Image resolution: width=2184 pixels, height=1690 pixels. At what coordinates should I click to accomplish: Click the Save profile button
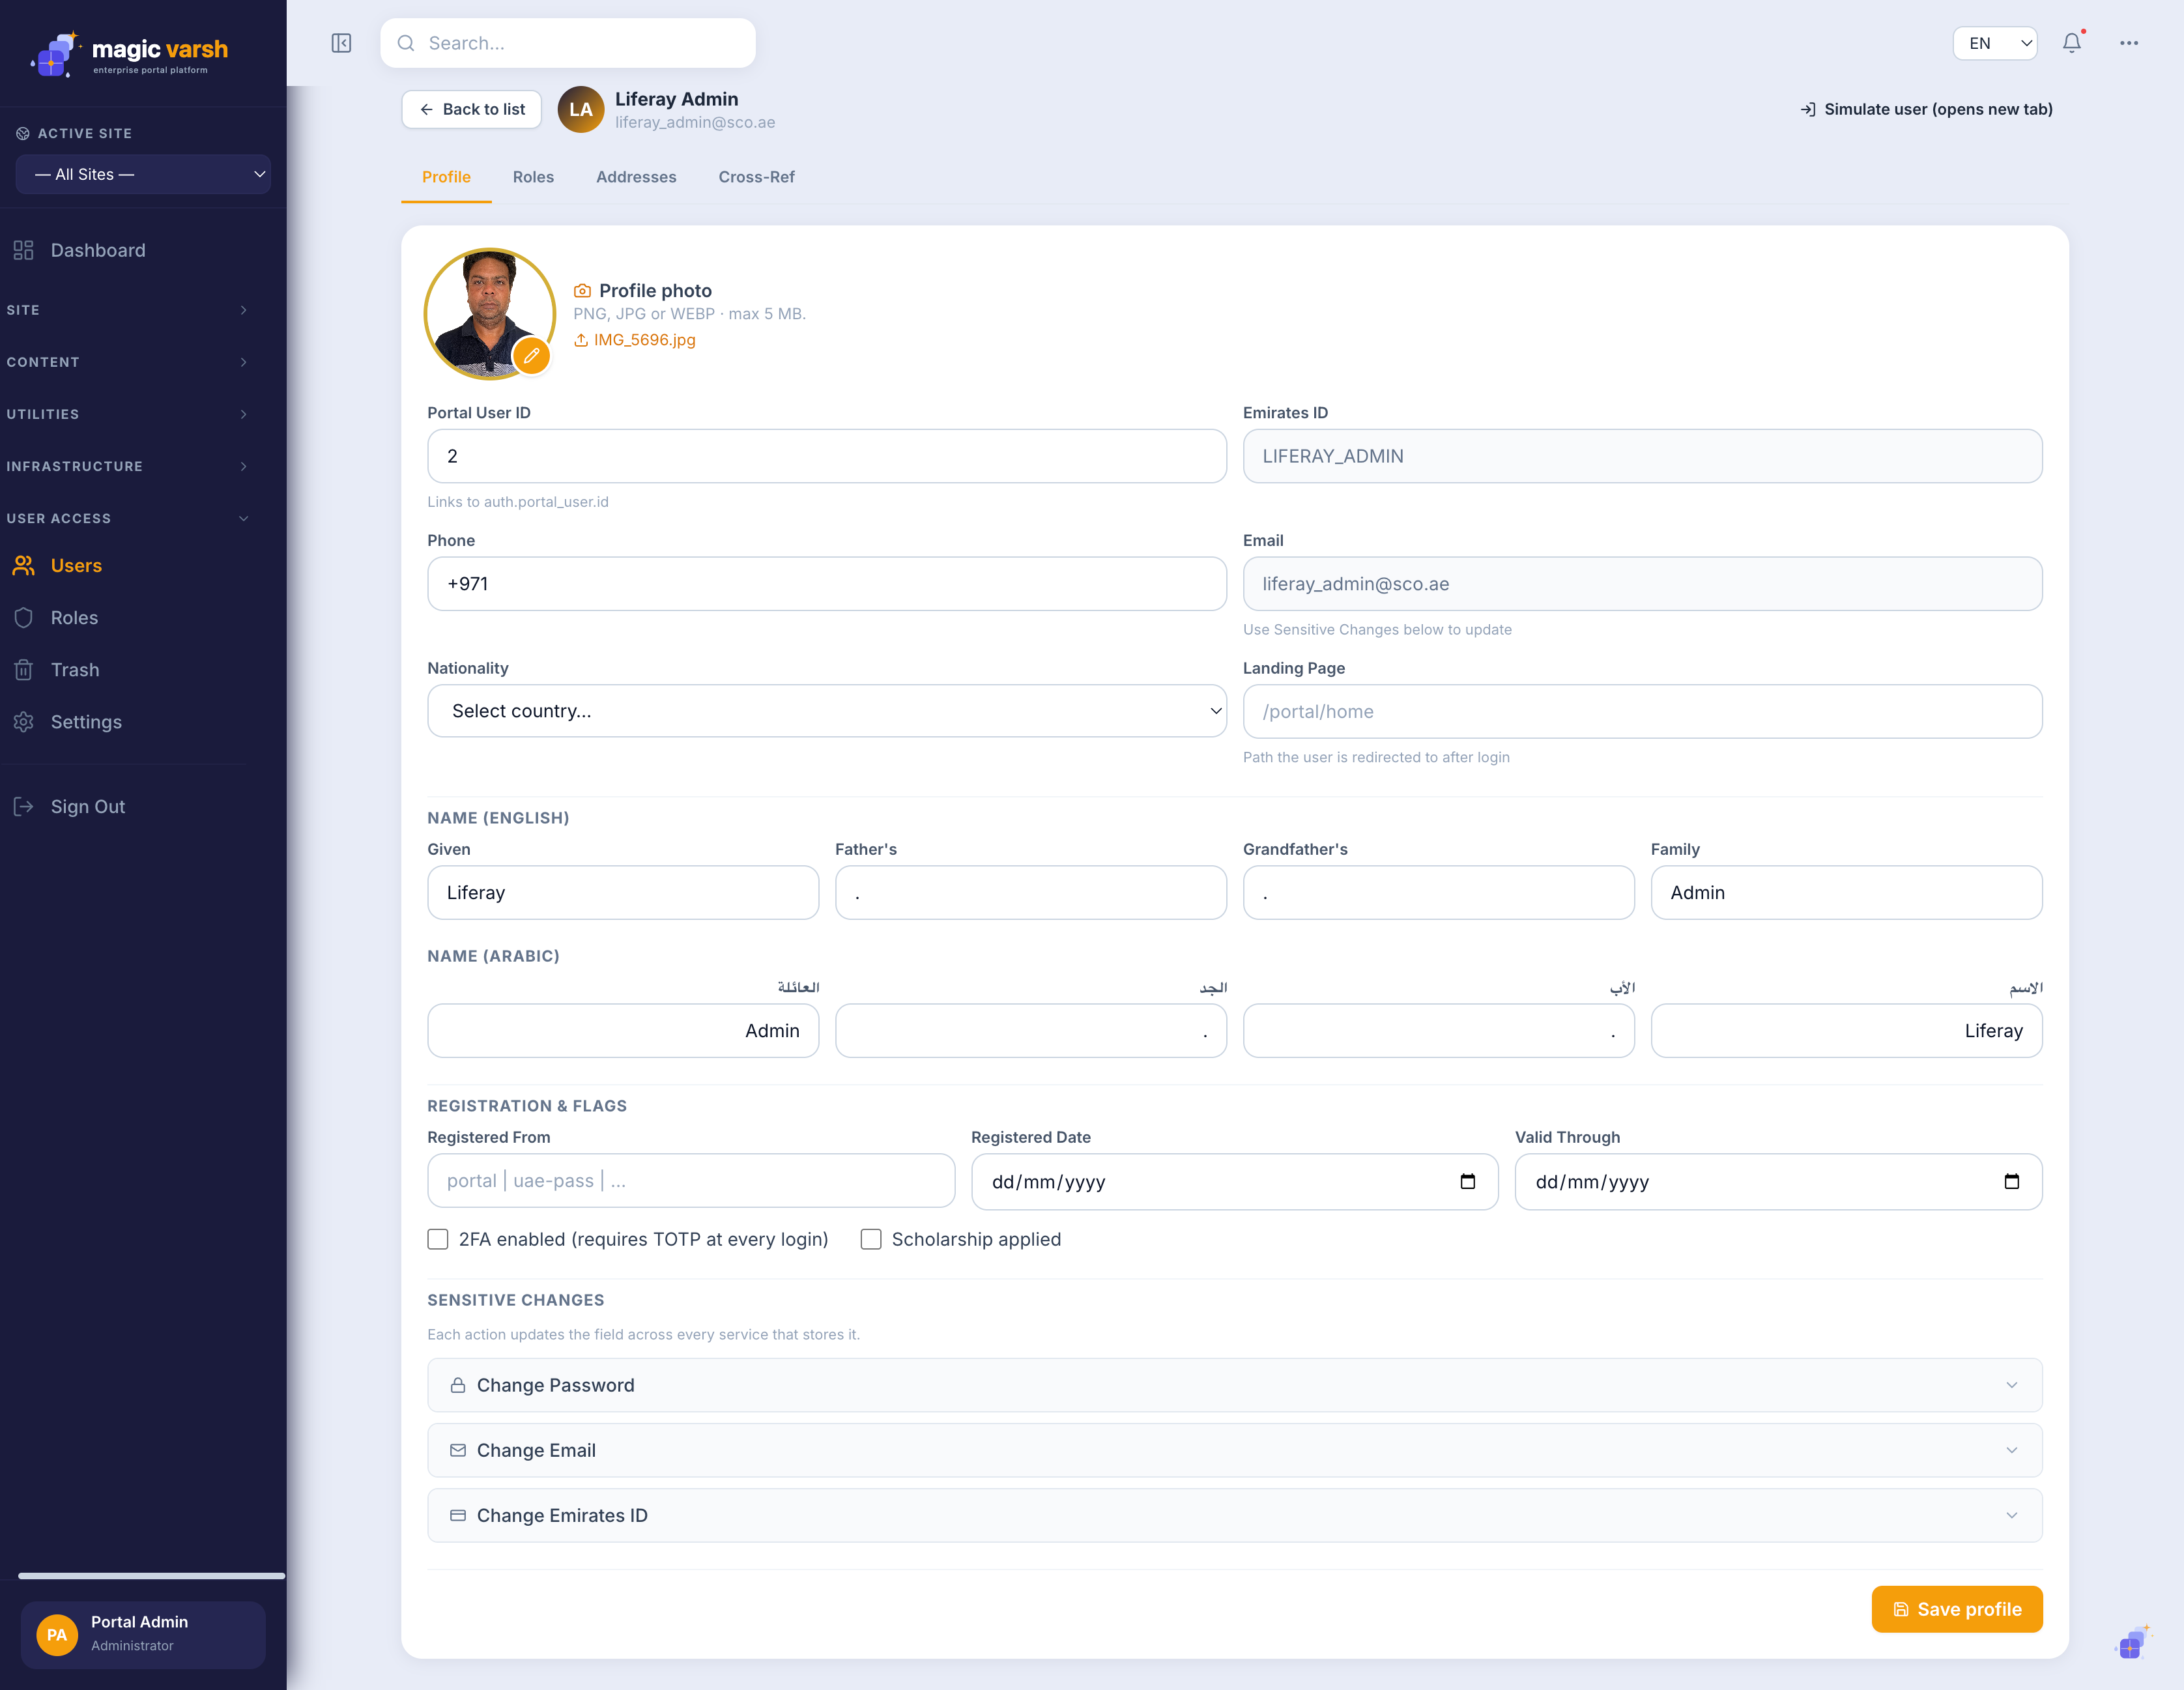coord(1957,1610)
